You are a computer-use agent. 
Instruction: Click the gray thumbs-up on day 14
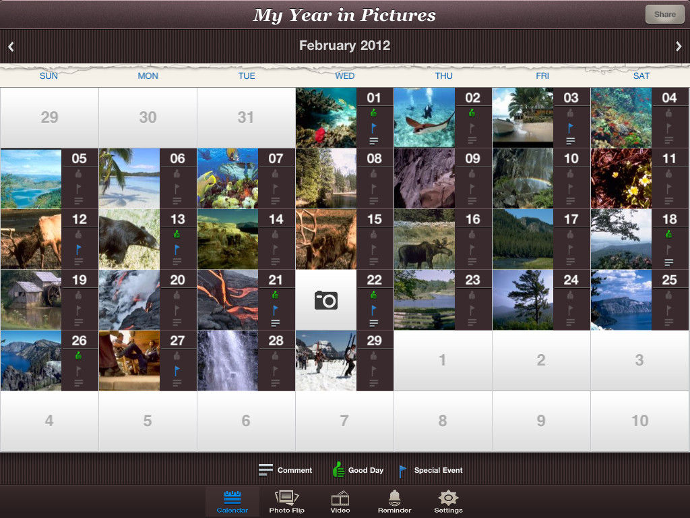click(275, 234)
